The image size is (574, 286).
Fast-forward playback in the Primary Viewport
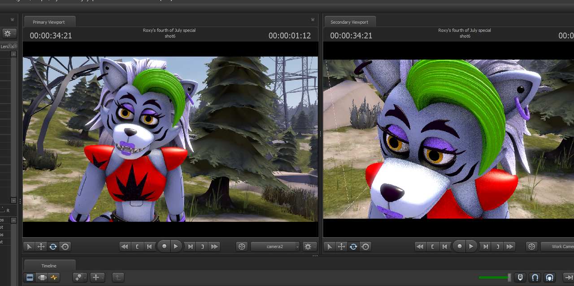click(214, 246)
